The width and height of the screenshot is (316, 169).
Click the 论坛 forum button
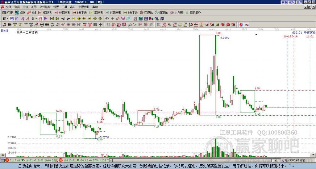tap(292, 2)
